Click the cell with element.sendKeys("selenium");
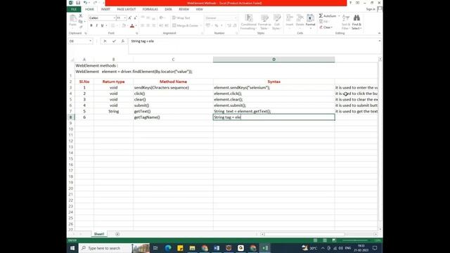The image size is (450, 253). [274, 87]
